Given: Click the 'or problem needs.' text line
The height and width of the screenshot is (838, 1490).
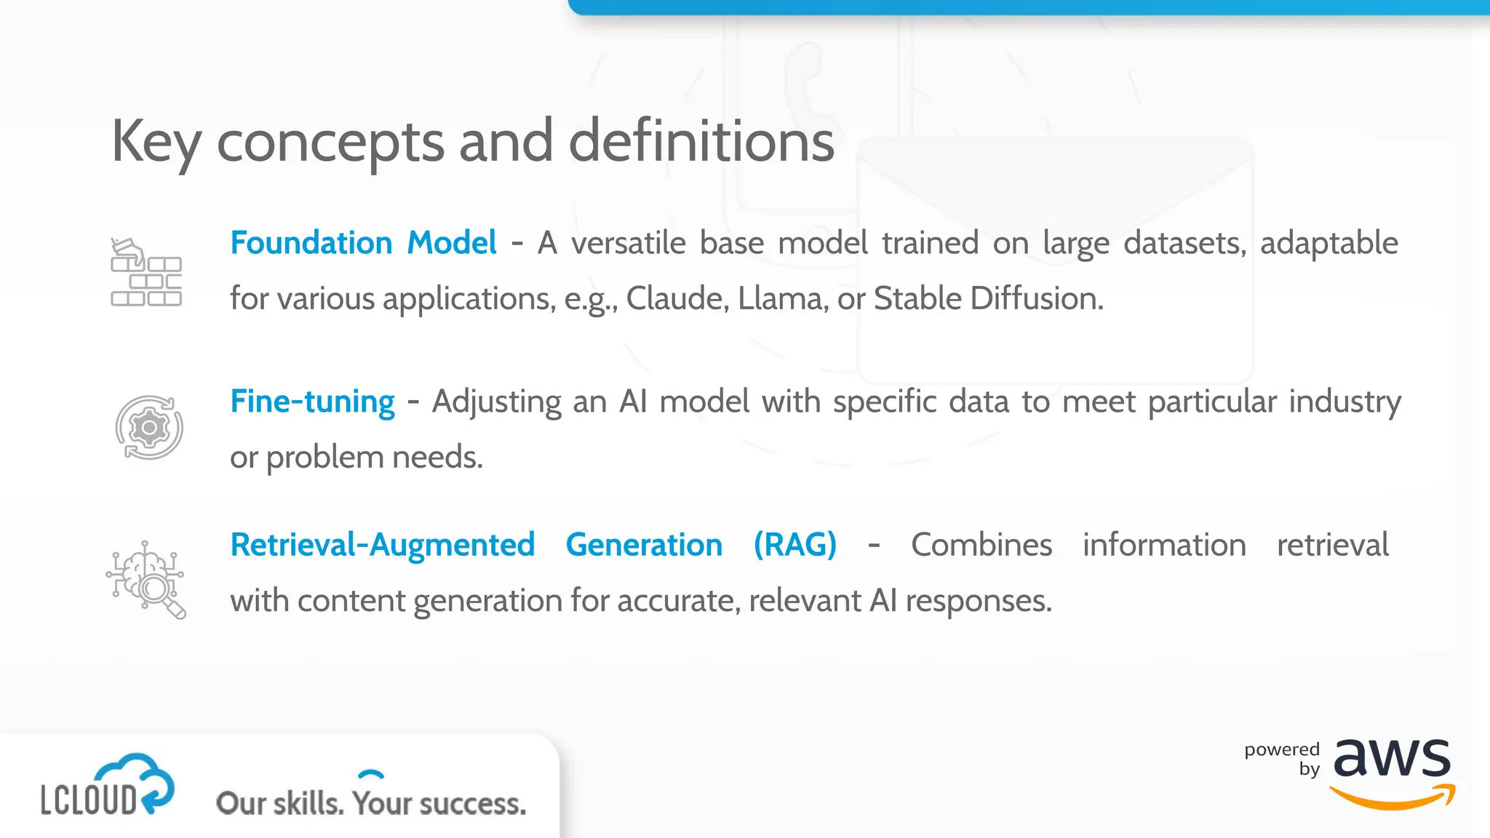Looking at the screenshot, I should (x=356, y=458).
